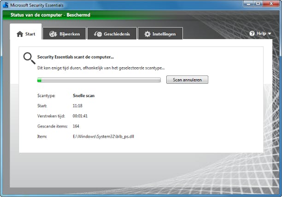The image size is (282, 197).
Task: Click the 'Scantype:' label
Action: [46, 96]
